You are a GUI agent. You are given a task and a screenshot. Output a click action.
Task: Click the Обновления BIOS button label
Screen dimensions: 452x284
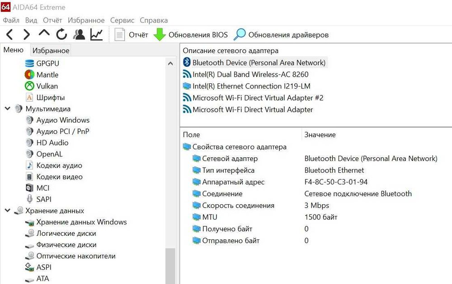tap(198, 35)
